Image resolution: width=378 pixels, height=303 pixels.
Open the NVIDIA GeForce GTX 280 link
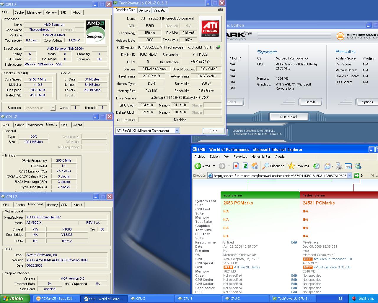pyautogui.click(x=332, y=267)
